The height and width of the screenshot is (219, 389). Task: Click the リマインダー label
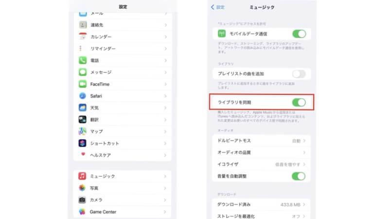[103, 49]
